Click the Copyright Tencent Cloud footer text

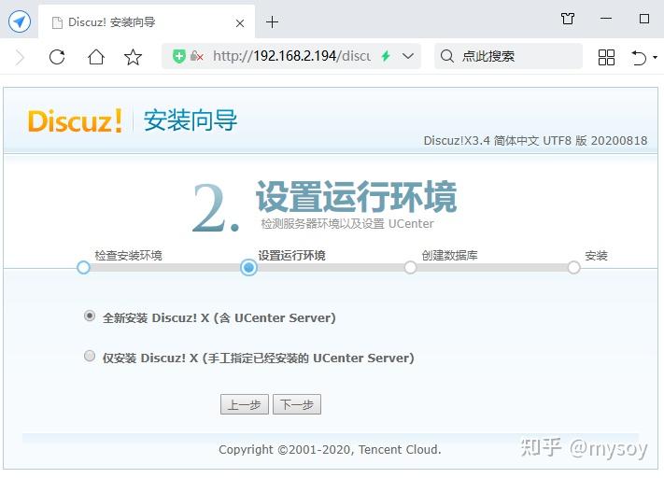(330, 450)
